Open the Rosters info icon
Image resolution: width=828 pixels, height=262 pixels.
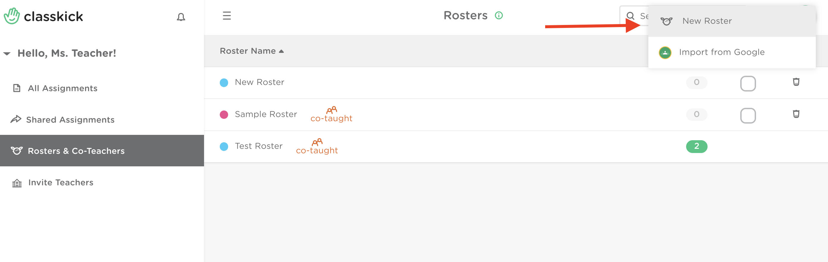click(499, 15)
